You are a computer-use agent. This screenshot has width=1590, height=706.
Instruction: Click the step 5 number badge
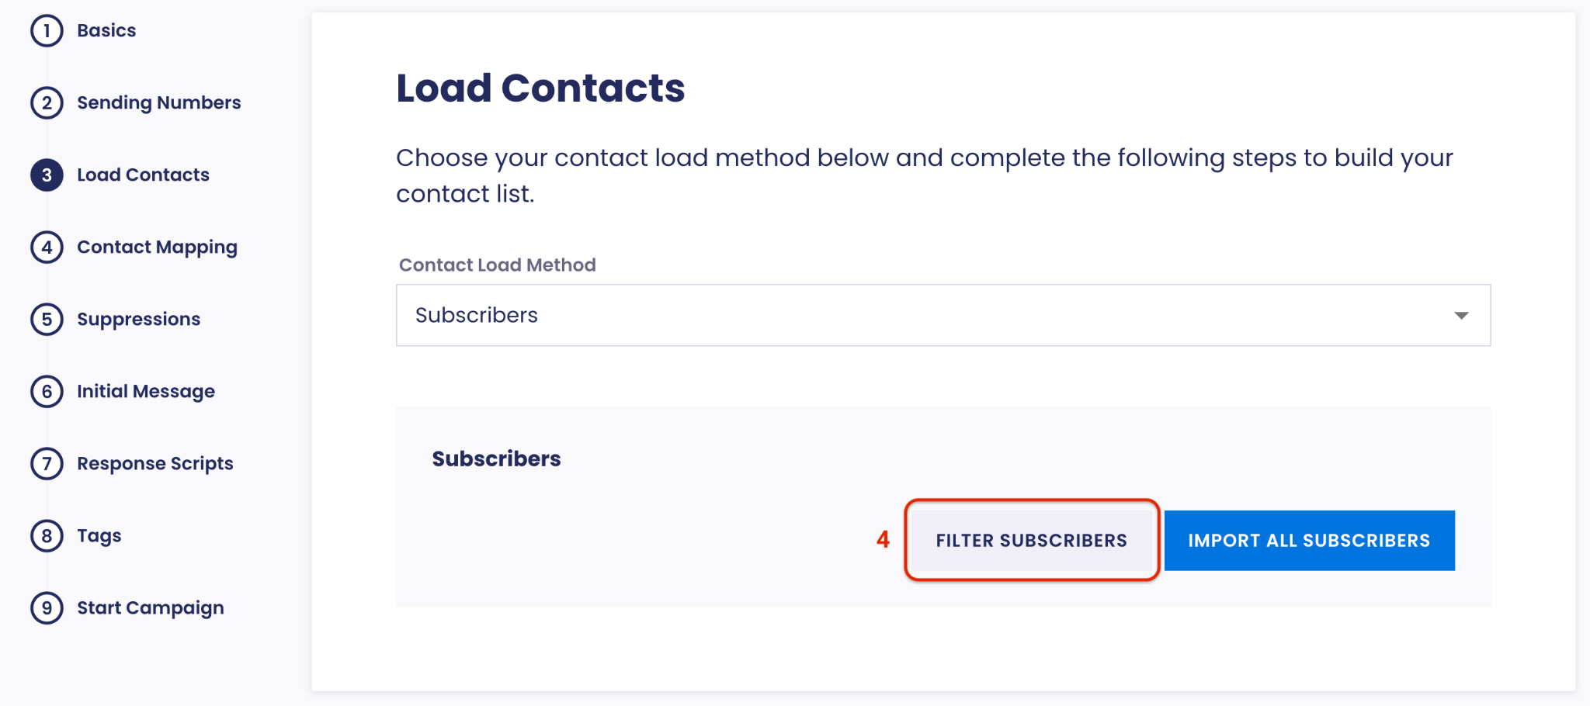click(47, 320)
